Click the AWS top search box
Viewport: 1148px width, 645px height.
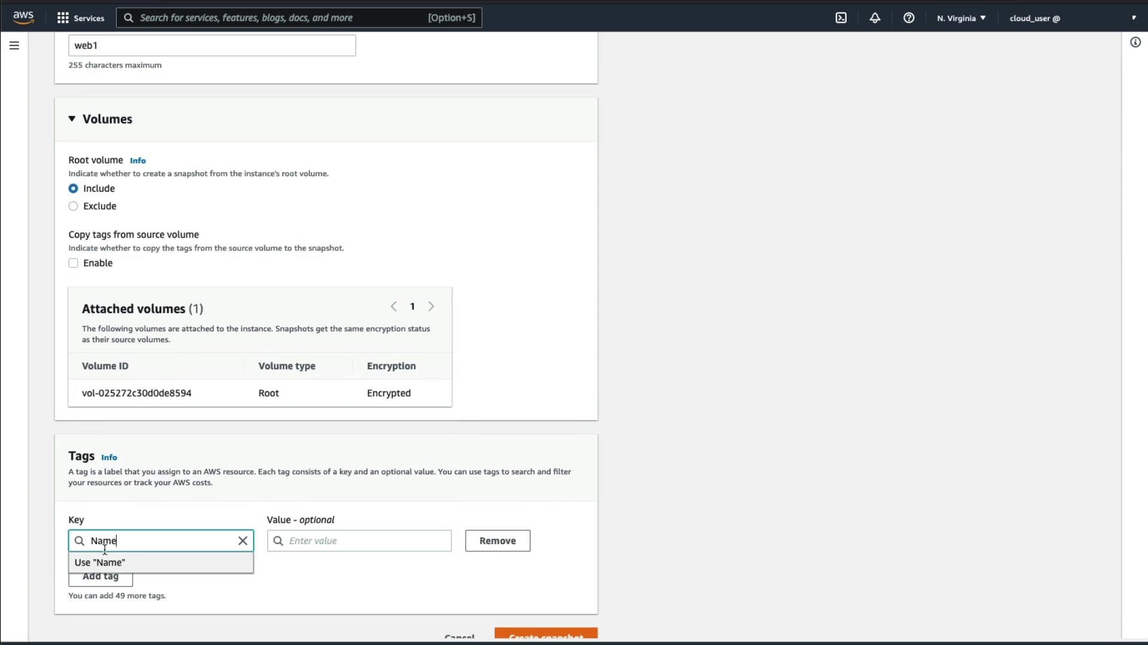pyautogui.click(x=299, y=18)
